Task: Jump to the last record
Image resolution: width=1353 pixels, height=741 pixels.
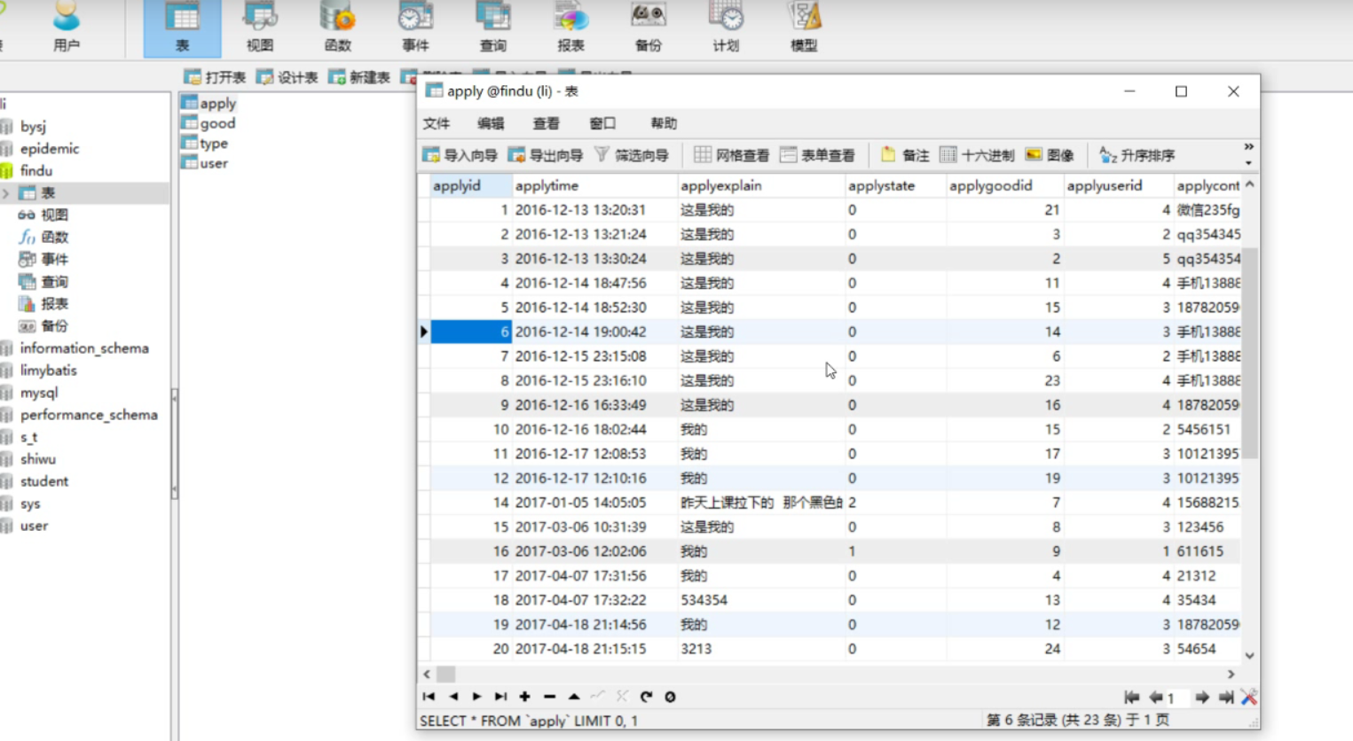Action: pyautogui.click(x=501, y=697)
